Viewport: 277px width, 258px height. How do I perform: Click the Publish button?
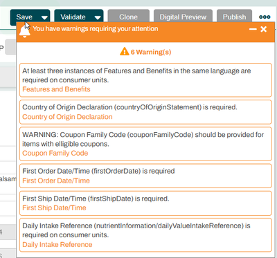click(x=234, y=17)
